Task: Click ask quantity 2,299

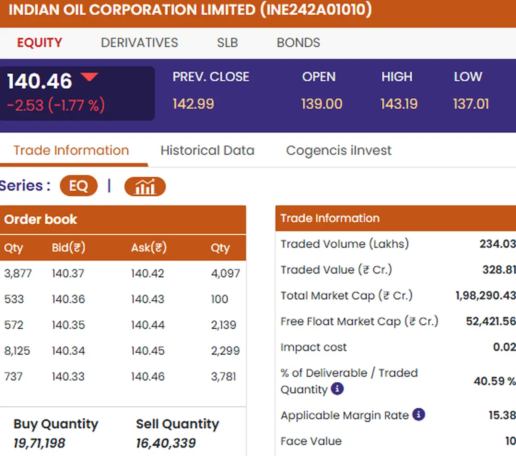Action: [225, 351]
